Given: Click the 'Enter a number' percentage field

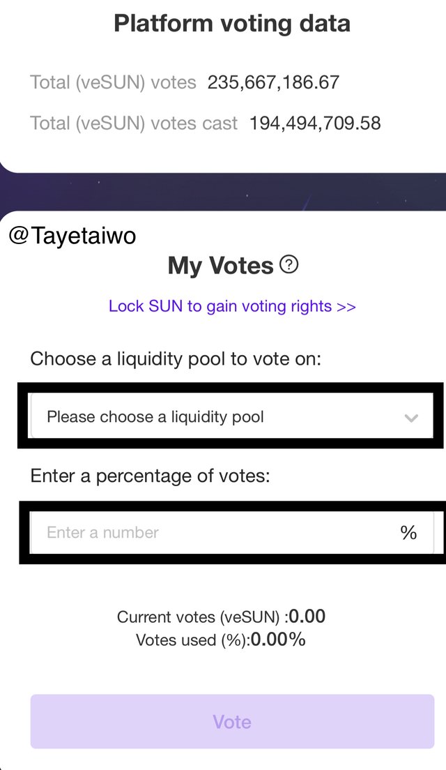Looking at the screenshot, I should pyautogui.click(x=231, y=532).
